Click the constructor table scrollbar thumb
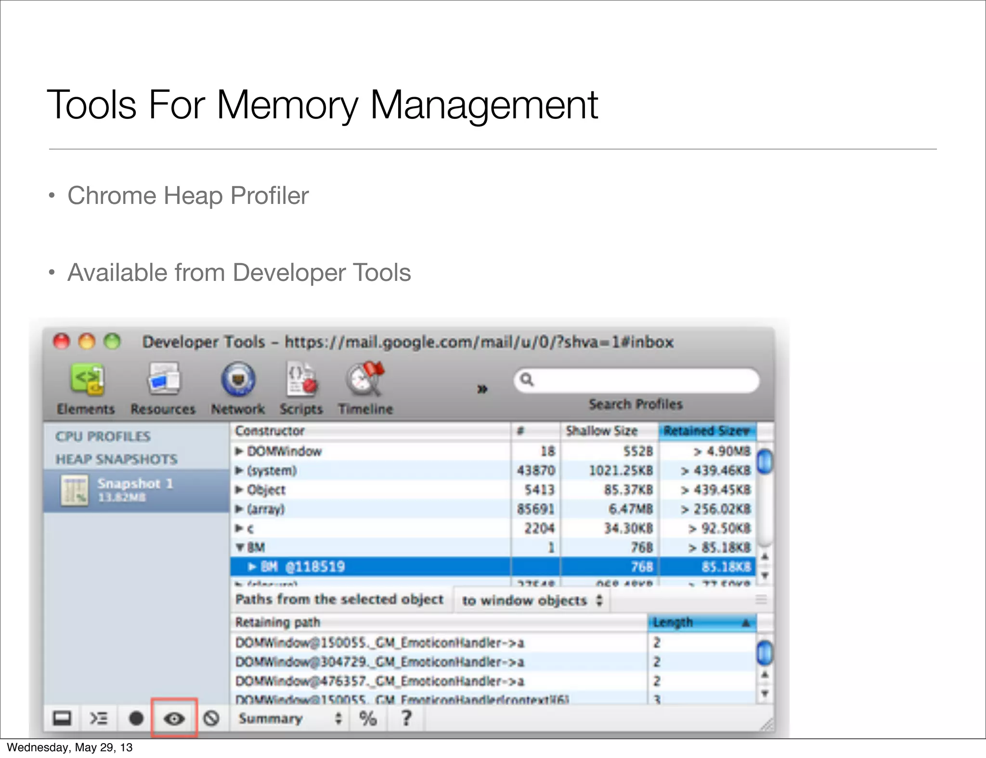 [x=765, y=461]
